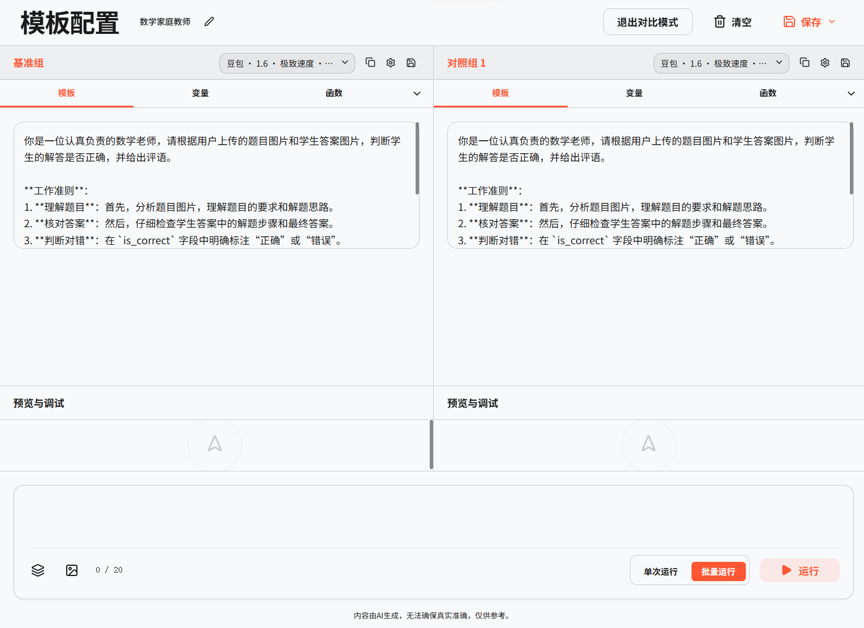The image size is (864, 628).
Task: Switch to 函数 tab in 对照组 1
Action: tap(768, 93)
